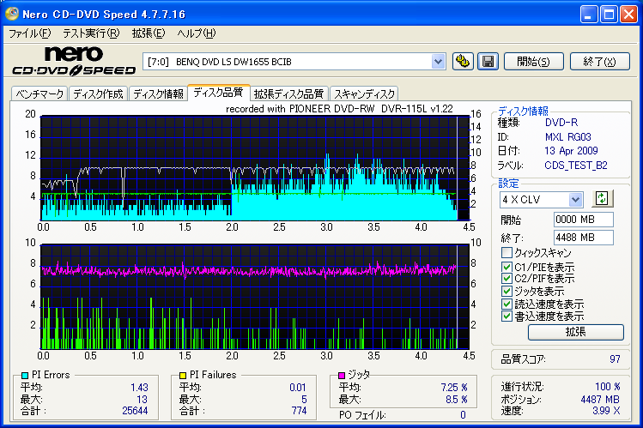Click the magenta jitter legend square
643x428 pixels.
pyautogui.click(x=341, y=375)
